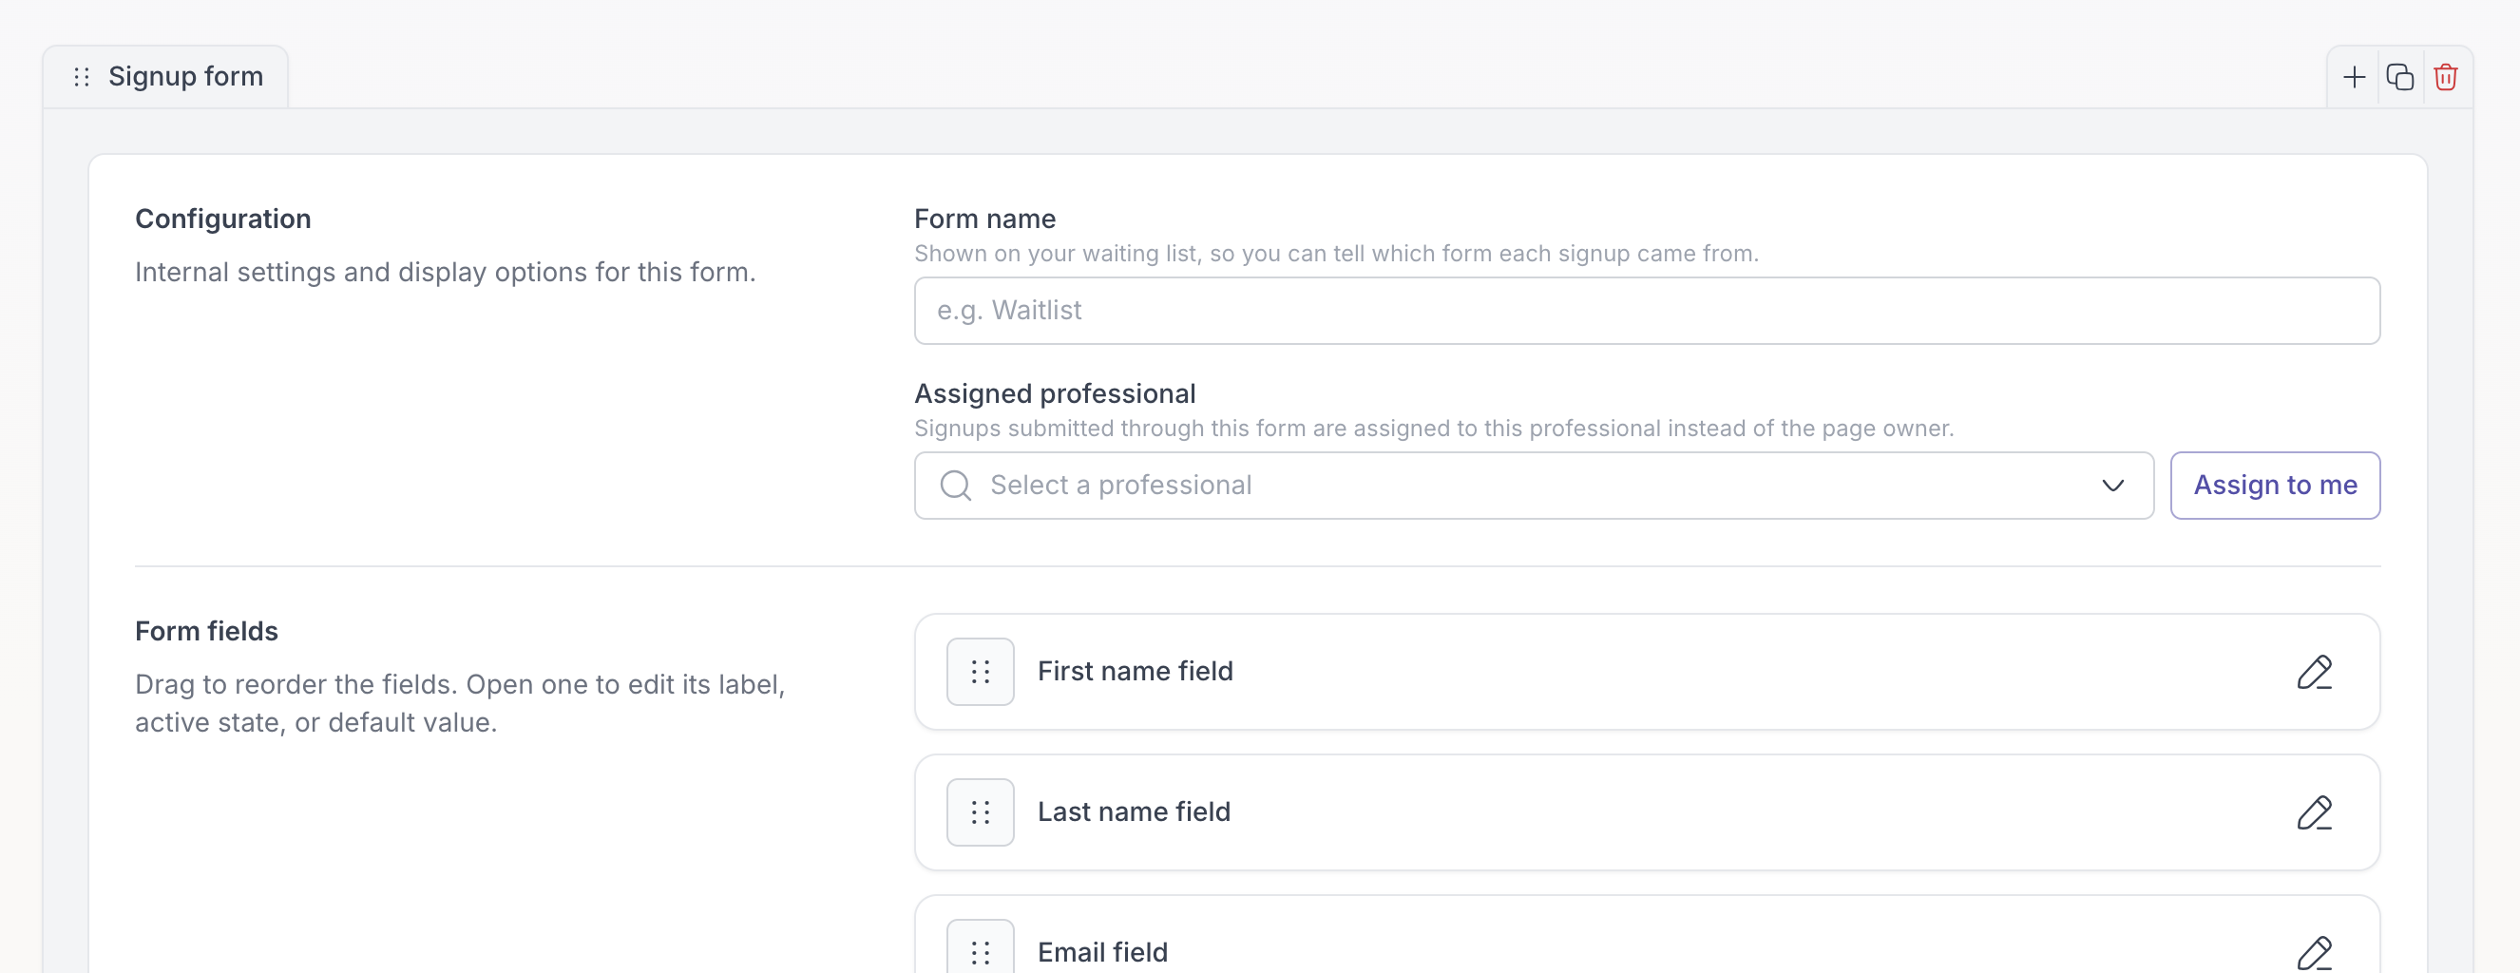
Task: Edit the Last name field with pencil
Action: point(2315,812)
